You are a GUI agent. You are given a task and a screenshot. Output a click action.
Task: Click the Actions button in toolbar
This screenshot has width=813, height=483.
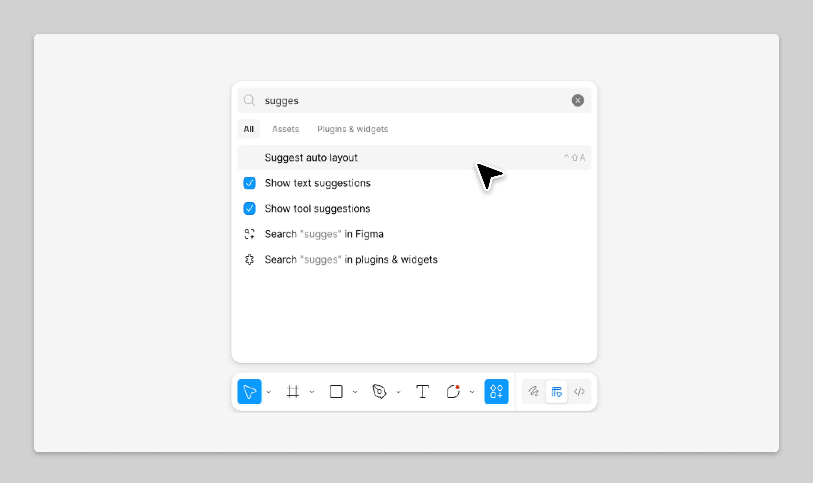(x=496, y=392)
